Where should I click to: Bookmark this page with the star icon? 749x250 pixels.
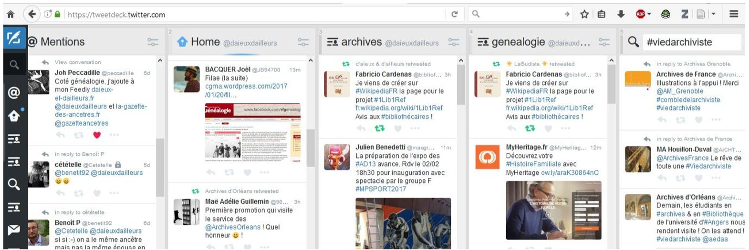point(584,14)
